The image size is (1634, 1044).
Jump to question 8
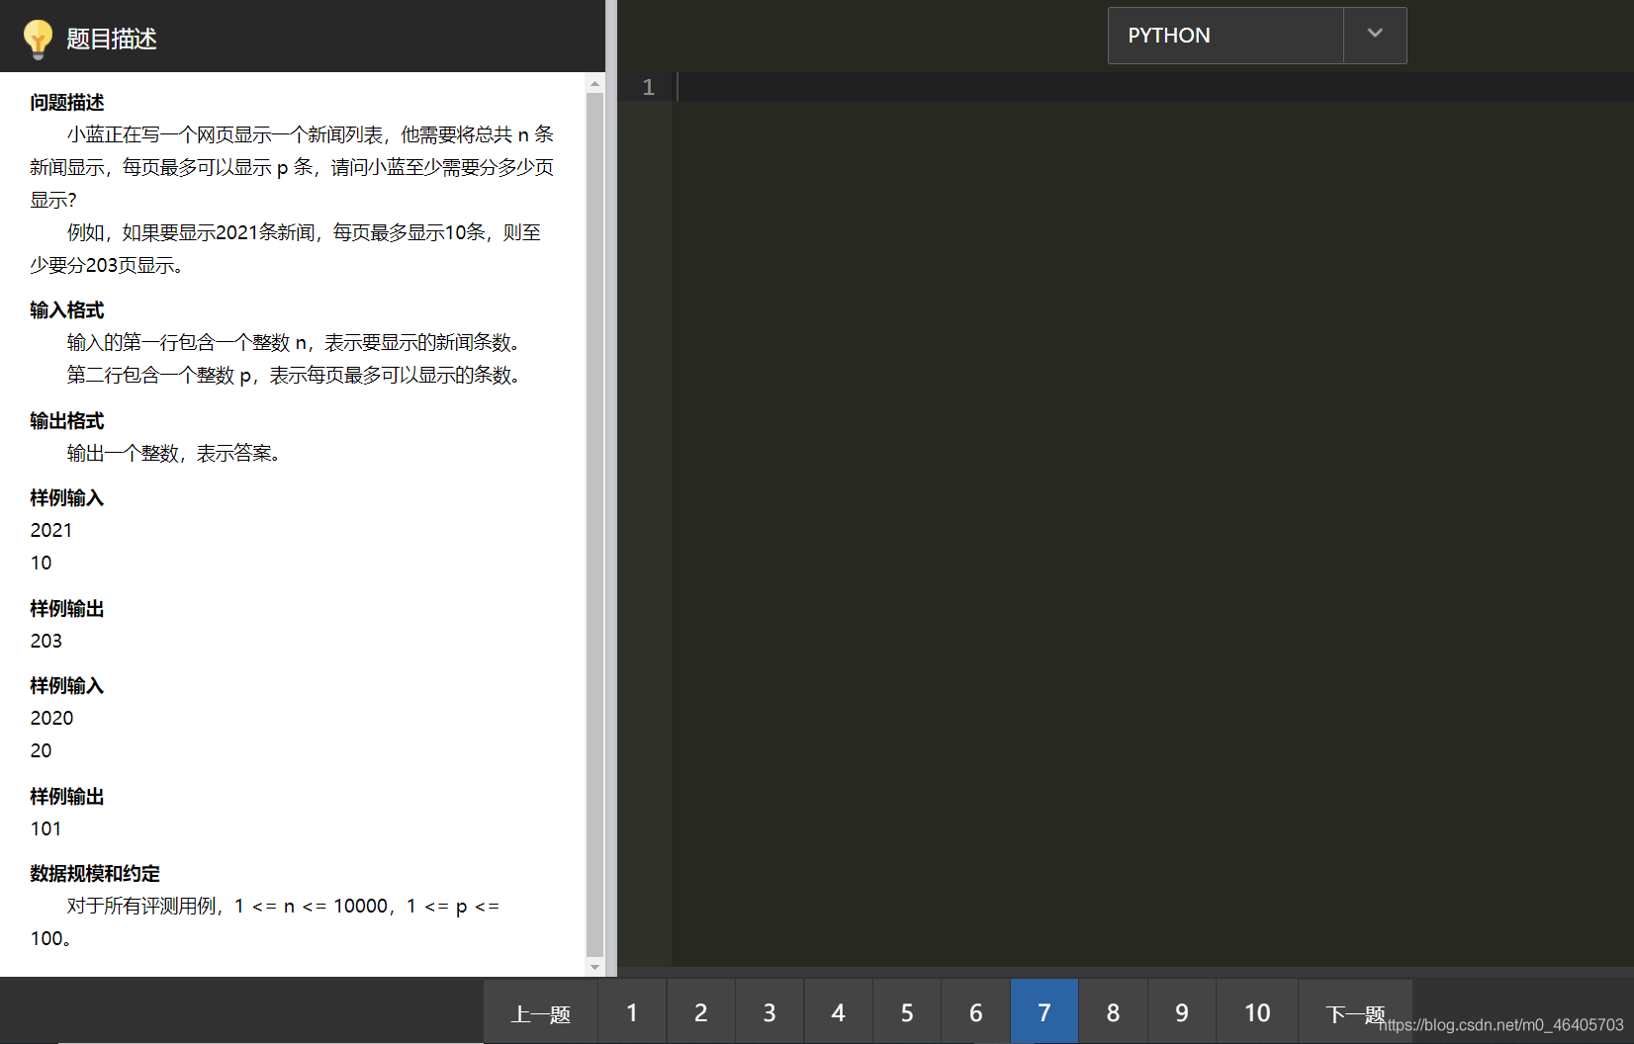(1113, 1012)
